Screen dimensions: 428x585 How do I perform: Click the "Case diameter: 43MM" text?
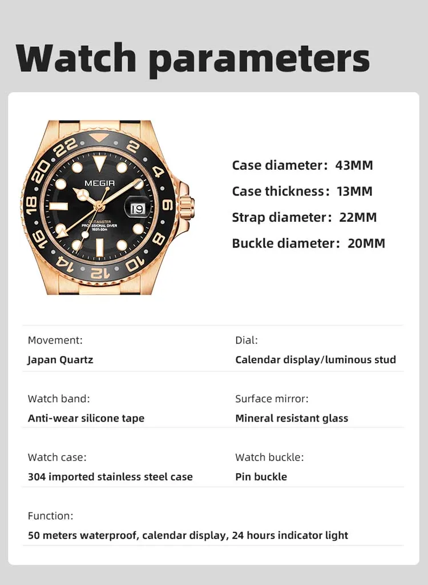[302, 166]
